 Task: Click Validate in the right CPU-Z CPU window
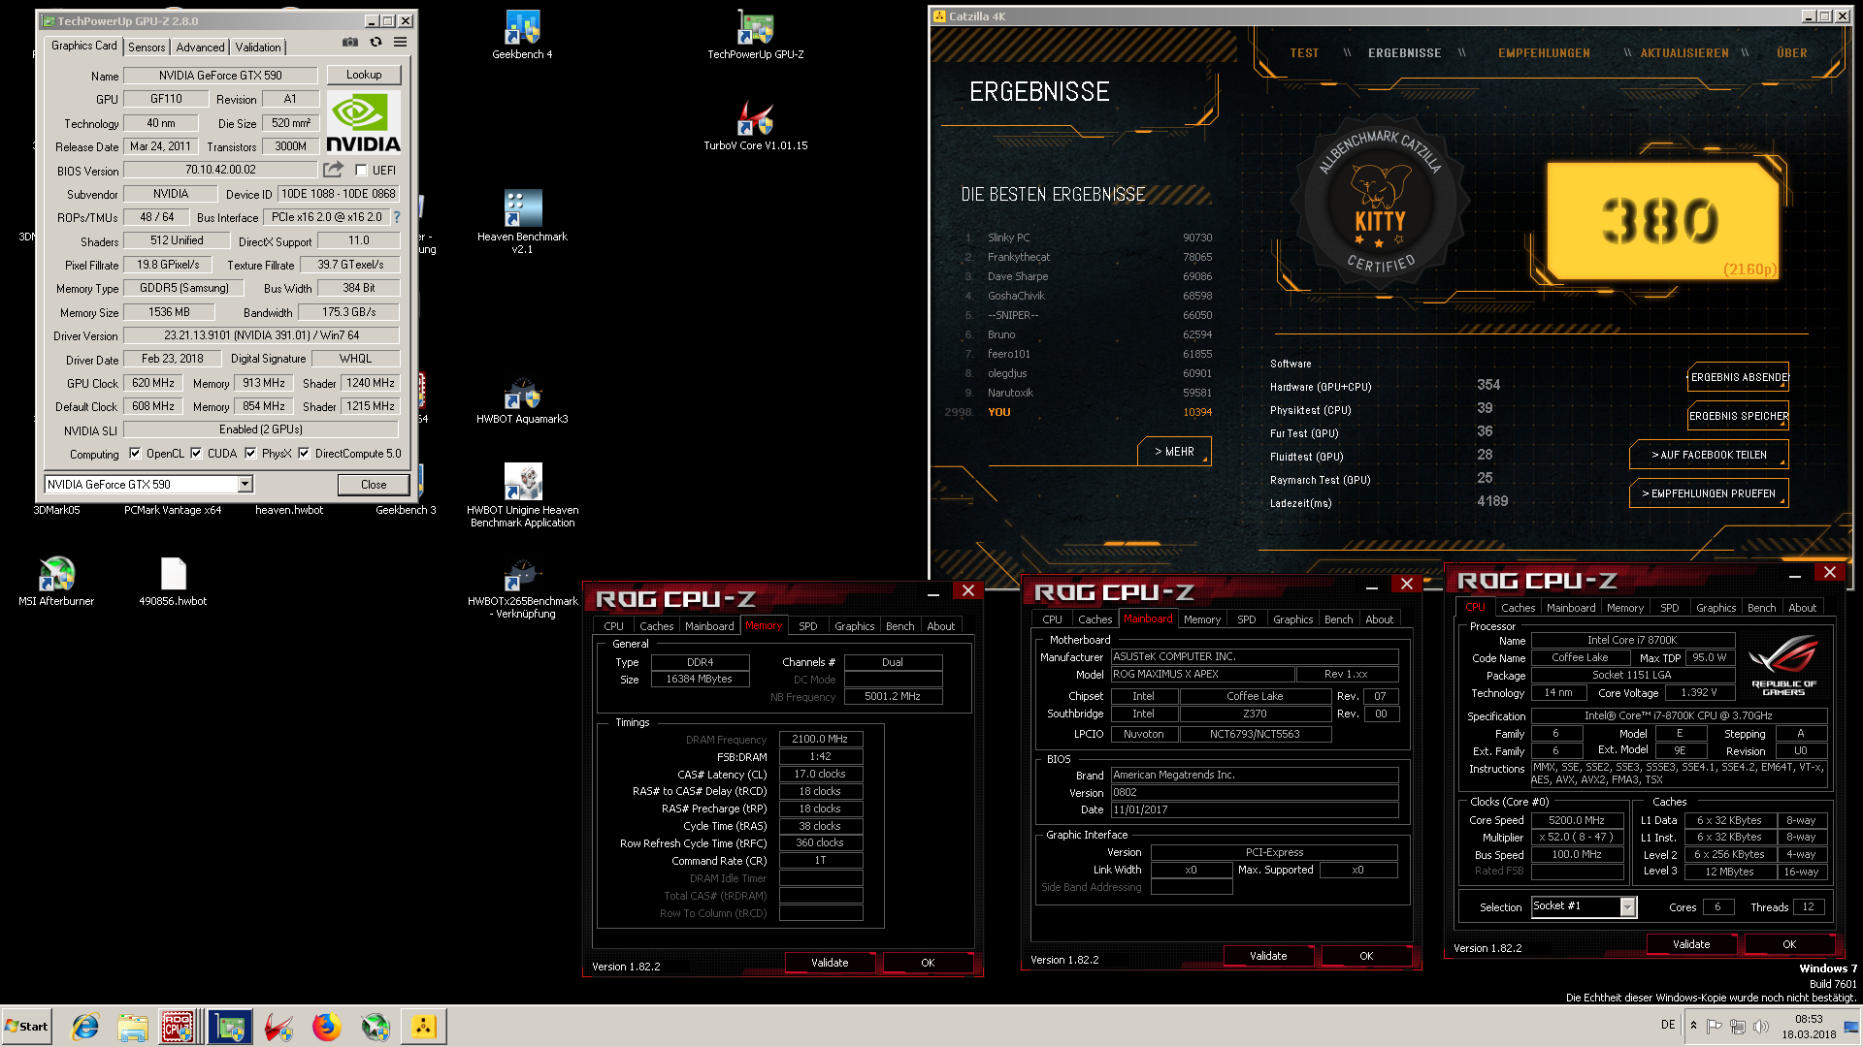tap(1691, 944)
